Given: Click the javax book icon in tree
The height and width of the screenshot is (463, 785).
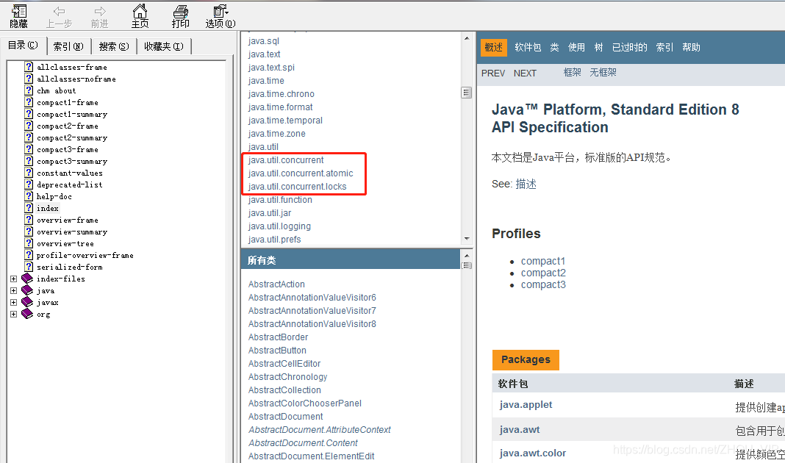Looking at the screenshot, I should 27,302.
